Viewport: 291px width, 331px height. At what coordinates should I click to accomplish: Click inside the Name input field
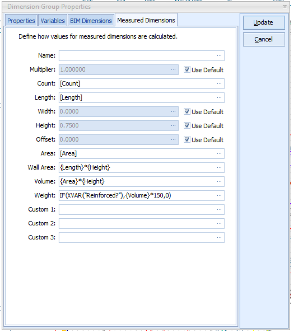[137, 56]
